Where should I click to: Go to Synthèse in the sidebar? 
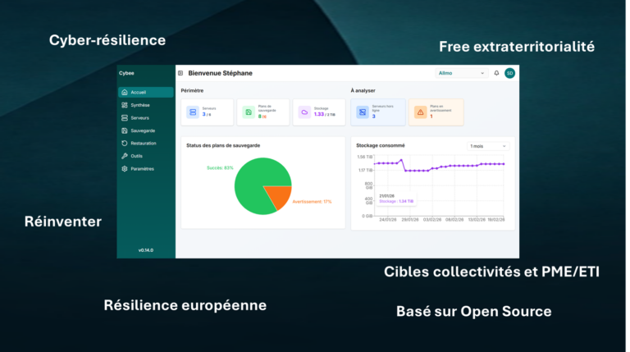point(139,105)
